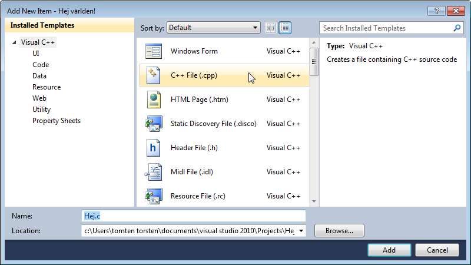
Task: Select the Data category
Action: (39, 76)
